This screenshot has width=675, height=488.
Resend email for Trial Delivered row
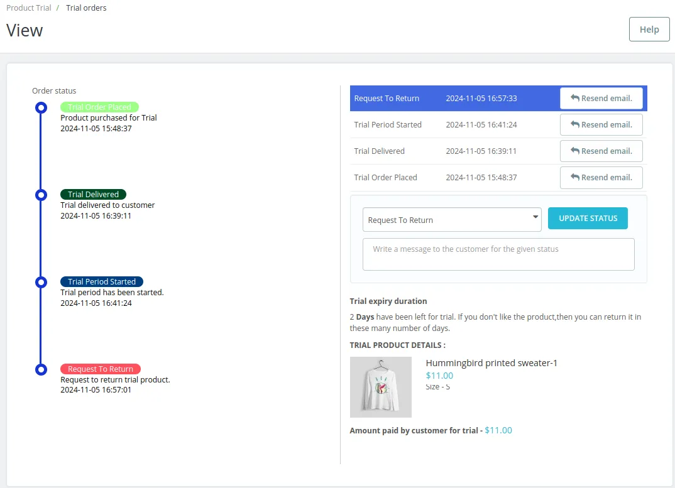point(601,151)
